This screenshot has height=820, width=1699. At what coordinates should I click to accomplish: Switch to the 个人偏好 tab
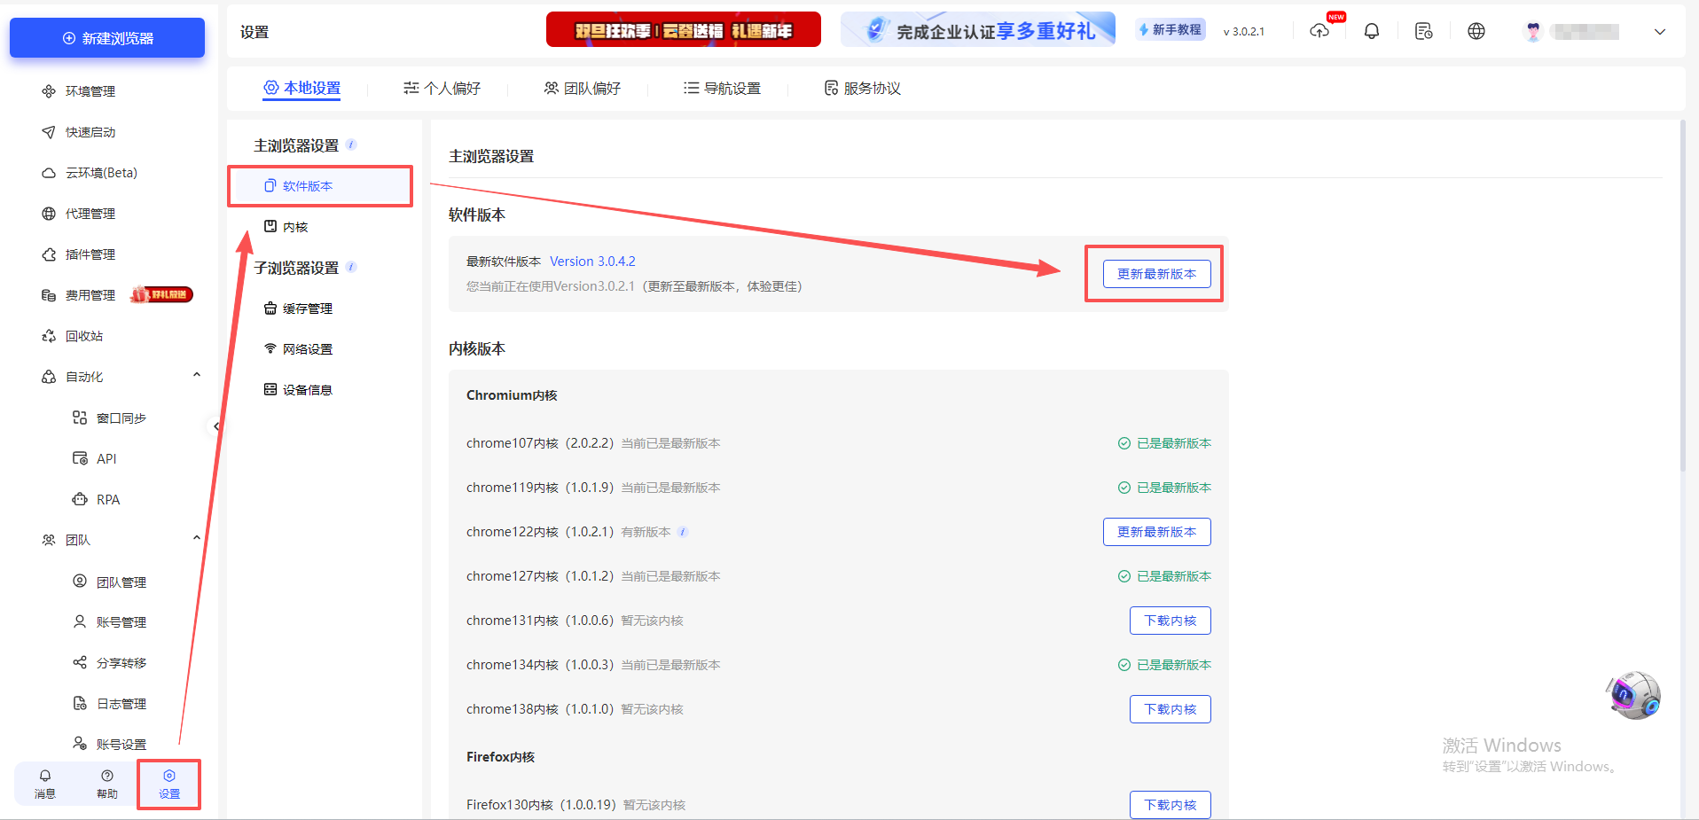pyautogui.click(x=443, y=88)
